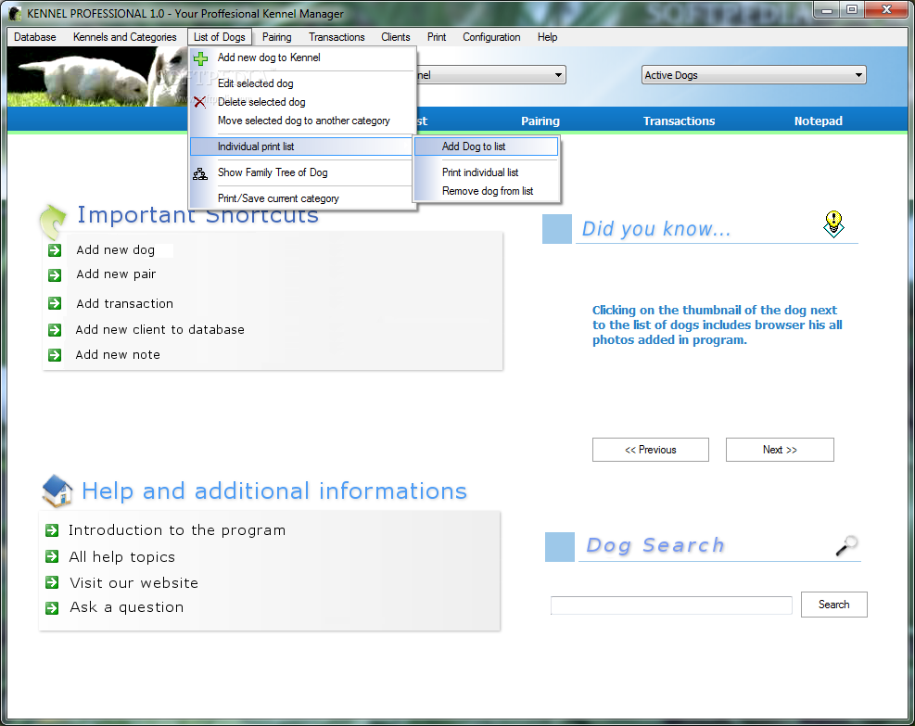
Task: Click green arrow icon beside Add new client
Action: [55, 330]
